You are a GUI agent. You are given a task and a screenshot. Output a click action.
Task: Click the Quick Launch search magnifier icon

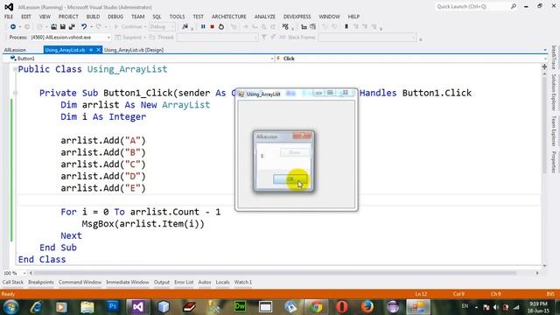514,6
